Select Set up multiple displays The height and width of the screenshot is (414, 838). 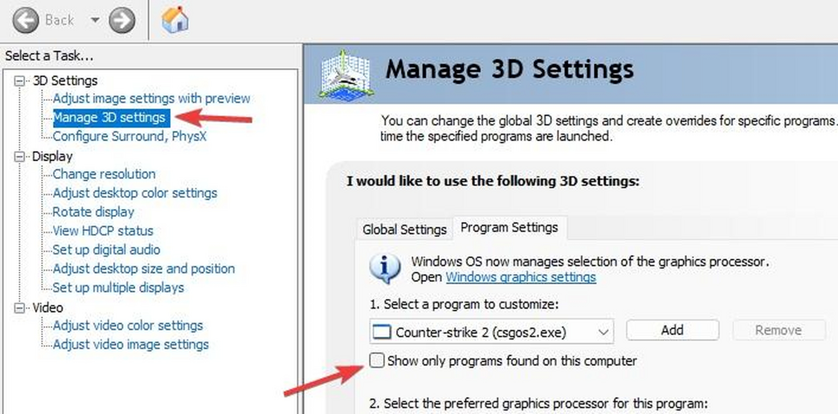[118, 288]
